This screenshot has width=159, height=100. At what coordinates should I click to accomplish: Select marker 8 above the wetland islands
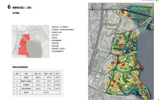pos(132,44)
